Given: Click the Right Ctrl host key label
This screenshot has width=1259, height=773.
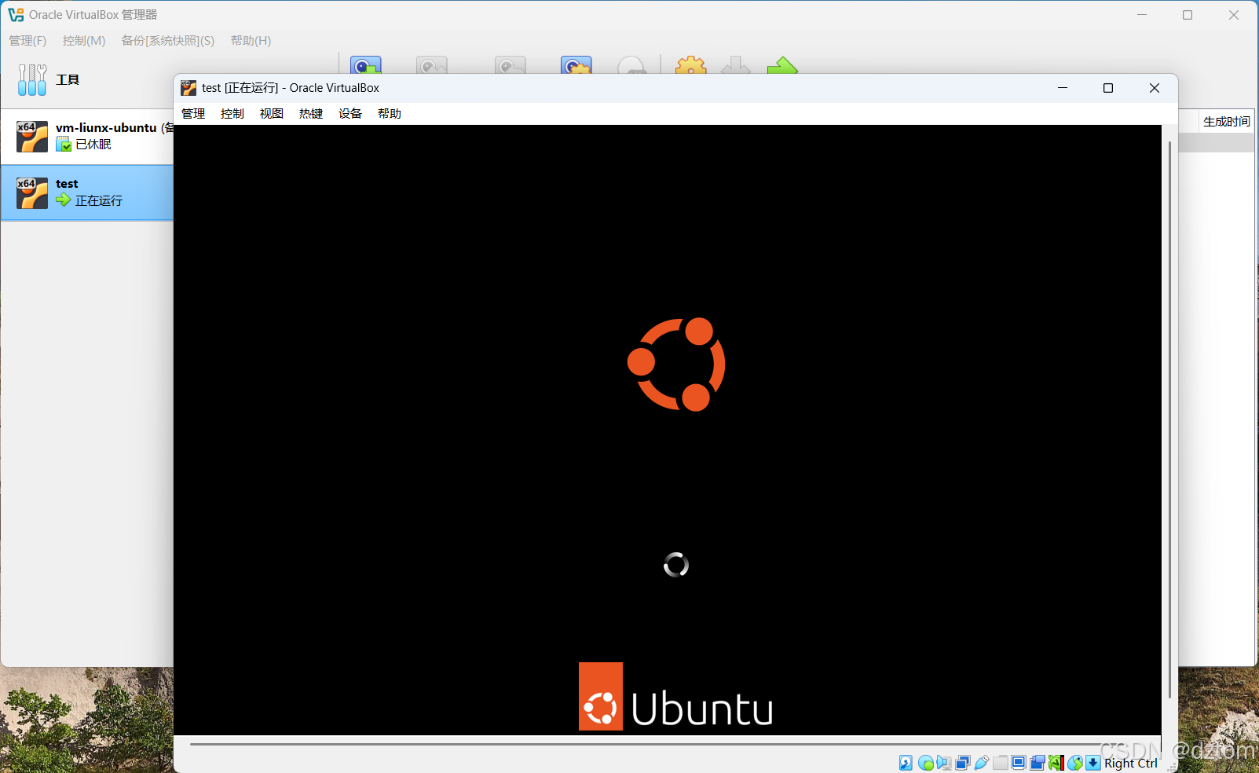Looking at the screenshot, I should coord(1131,763).
